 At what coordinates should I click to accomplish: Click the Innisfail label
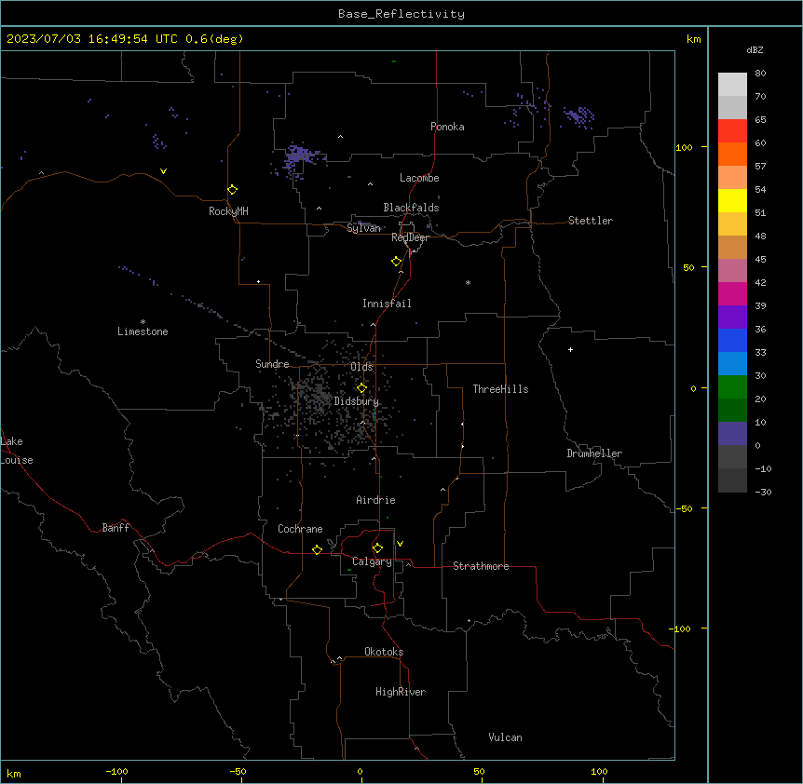click(x=387, y=304)
